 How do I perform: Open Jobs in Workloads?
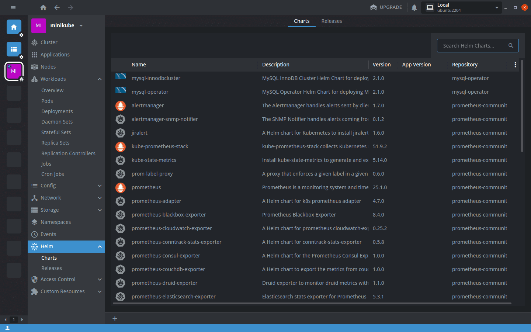pos(46,164)
